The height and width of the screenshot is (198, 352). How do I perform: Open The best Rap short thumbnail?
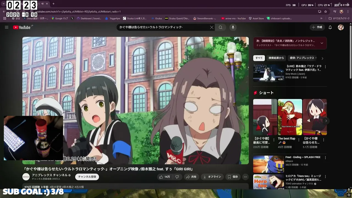tap(290, 117)
